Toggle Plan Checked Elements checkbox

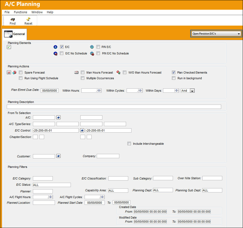pyautogui.click(x=173, y=72)
